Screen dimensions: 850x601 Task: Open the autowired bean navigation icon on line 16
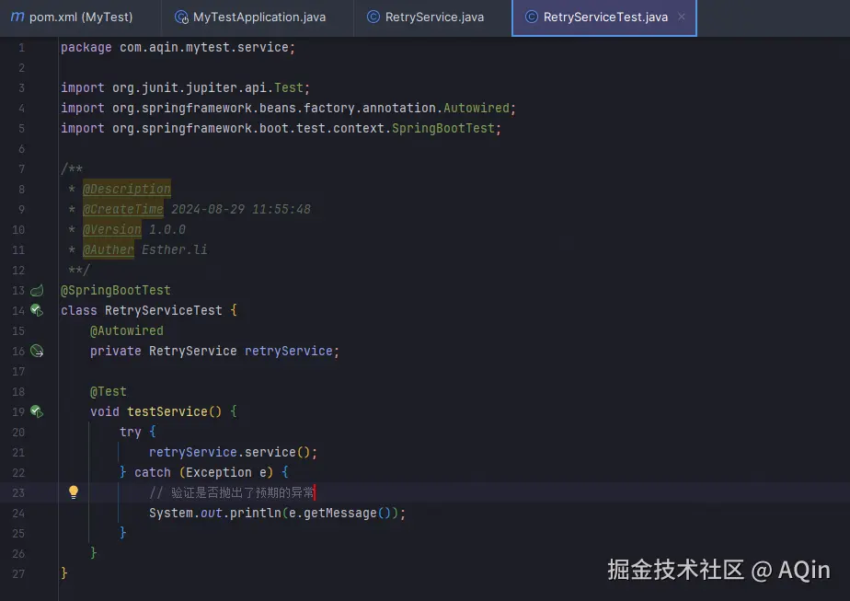click(37, 351)
